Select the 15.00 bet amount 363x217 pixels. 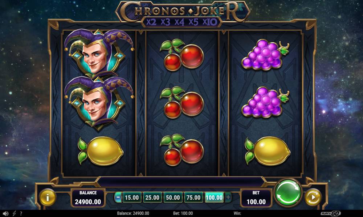132,197
